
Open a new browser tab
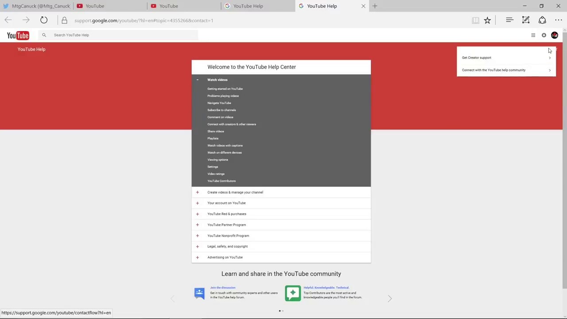coord(375,6)
